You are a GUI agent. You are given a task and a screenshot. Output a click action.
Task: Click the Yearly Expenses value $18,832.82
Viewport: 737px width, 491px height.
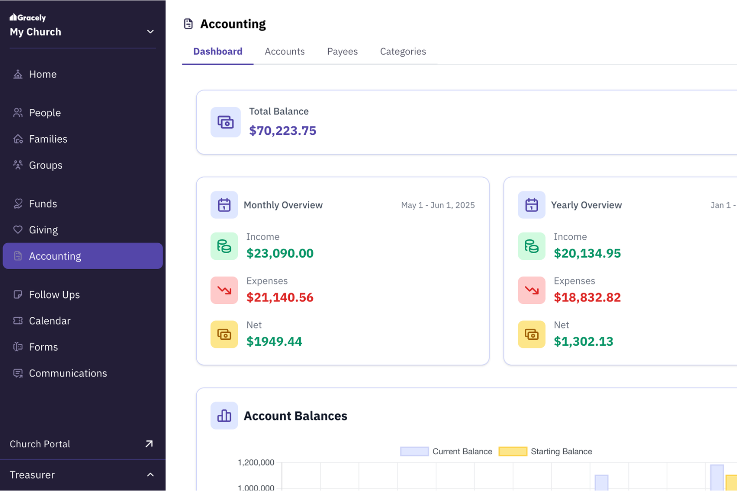pos(587,297)
